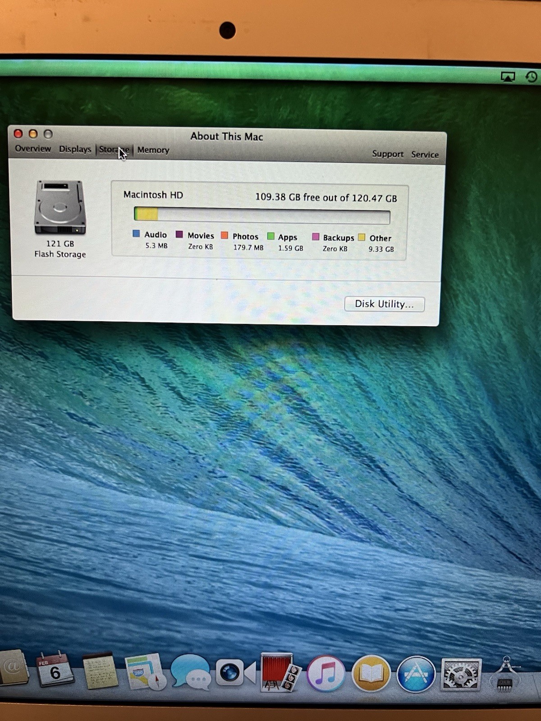541x721 pixels.
Task: Click the 'Audio' label showing 5.3 MB
Action: (x=156, y=234)
